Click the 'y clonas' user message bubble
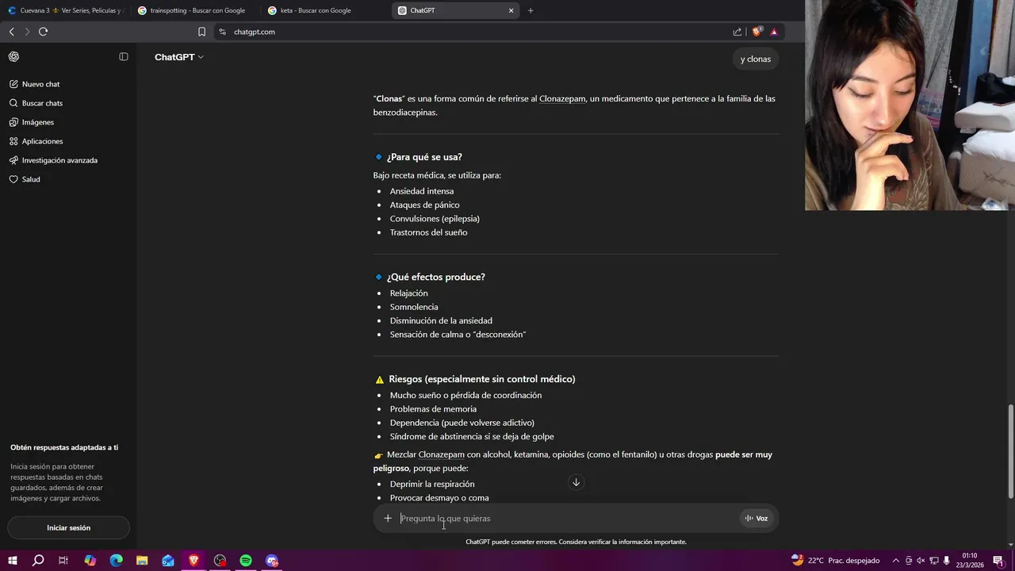The height and width of the screenshot is (571, 1015). point(756,59)
